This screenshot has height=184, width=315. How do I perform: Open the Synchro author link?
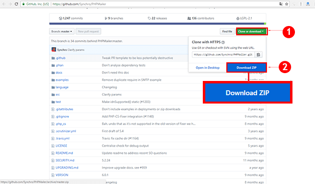click(62, 50)
